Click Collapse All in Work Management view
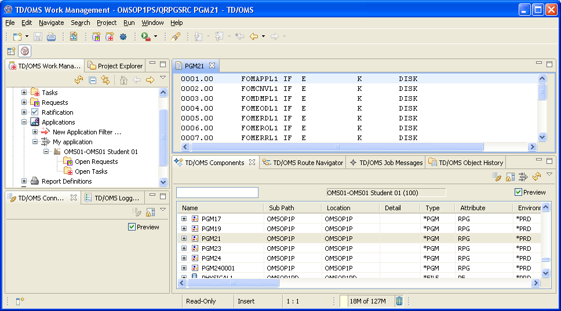Image resolution: width=561 pixels, height=311 pixels. point(92,80)
